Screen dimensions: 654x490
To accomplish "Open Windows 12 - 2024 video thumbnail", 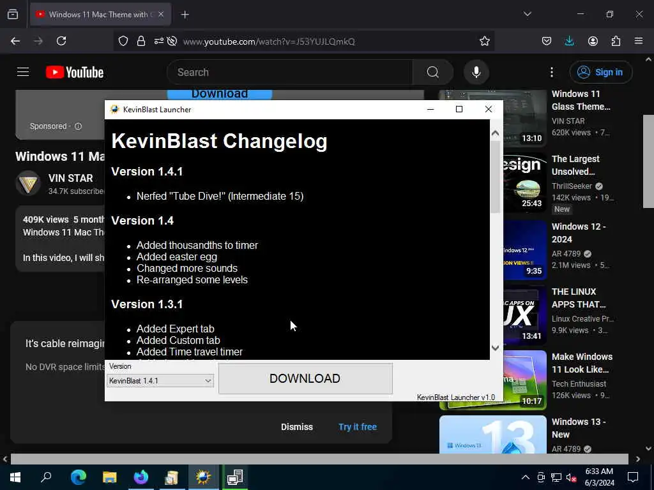I will point(525,249).
